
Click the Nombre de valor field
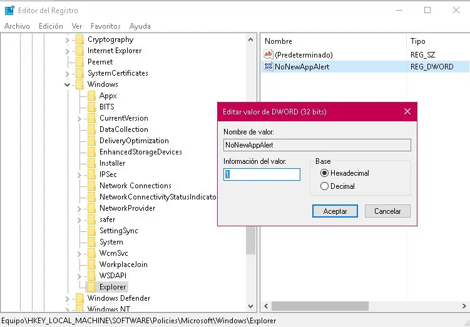coord(317,145)
